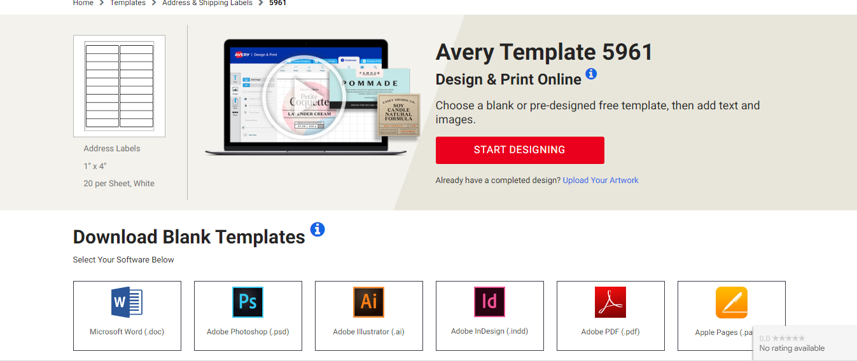Open the Microsoft Word icon
The width and height of the screenshot is (857, 361).
127,303
